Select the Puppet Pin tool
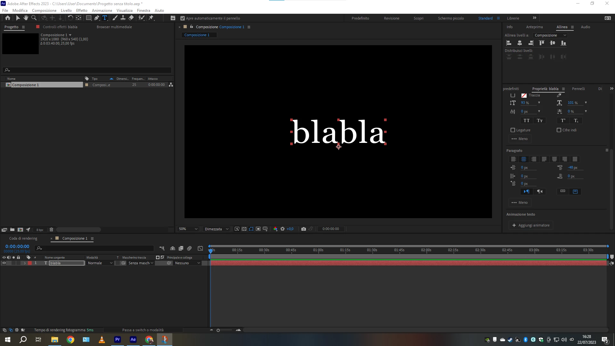615x346 pixels. click(x=151, y=18)
